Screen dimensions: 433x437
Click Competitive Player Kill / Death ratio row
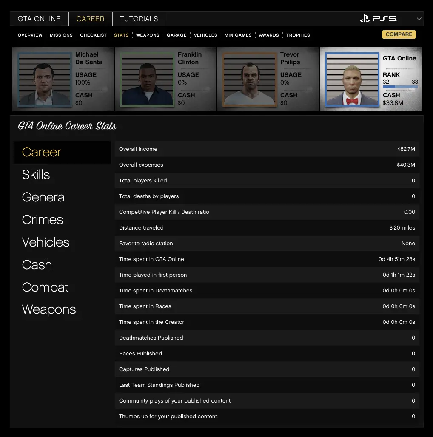pyautogui.click(x=267, y=212)
